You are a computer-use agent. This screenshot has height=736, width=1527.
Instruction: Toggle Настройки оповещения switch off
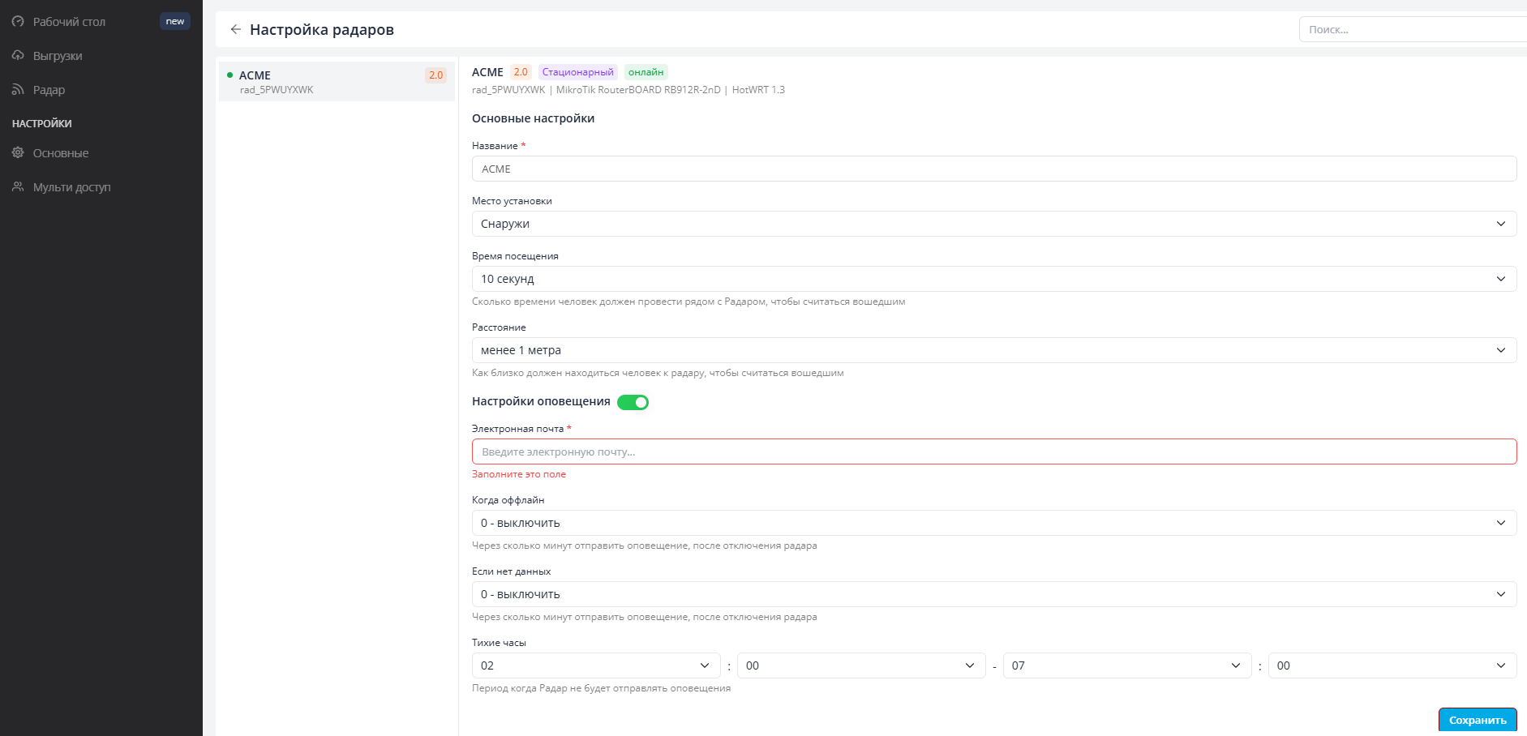coord(633,402)
